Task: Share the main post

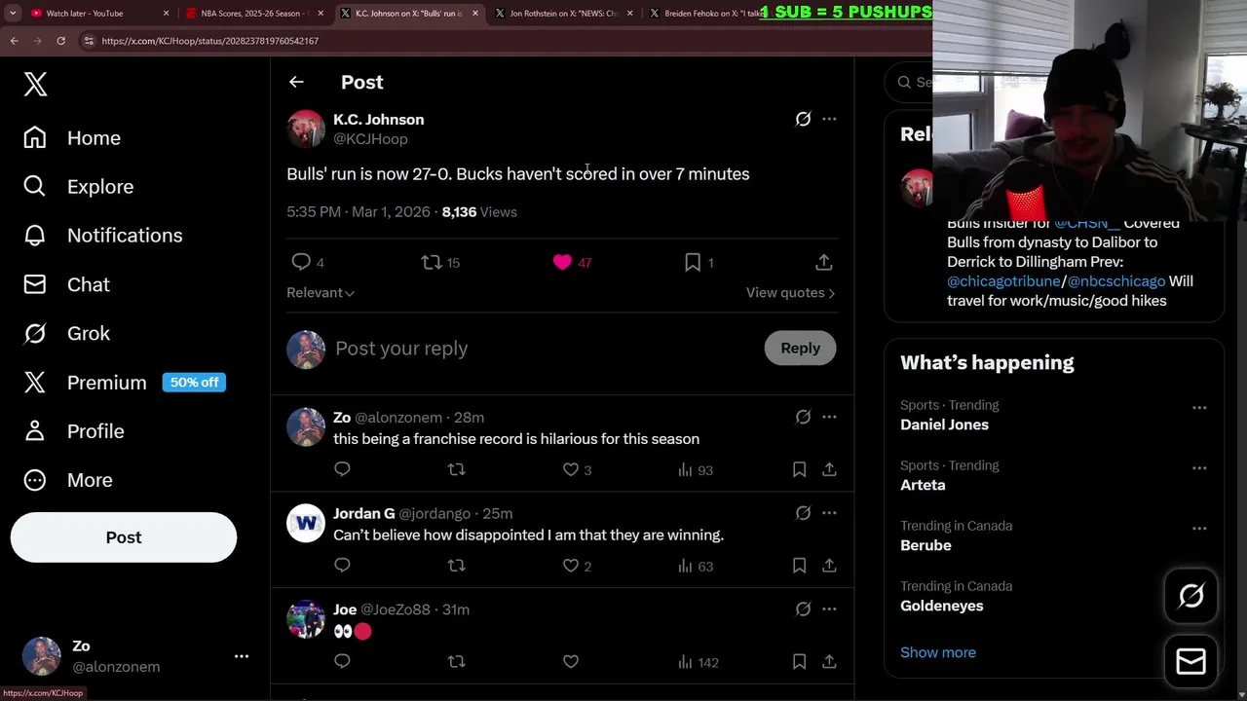Action: point(823,262)
